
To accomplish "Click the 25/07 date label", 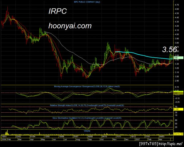I will (x=76, y=137).
